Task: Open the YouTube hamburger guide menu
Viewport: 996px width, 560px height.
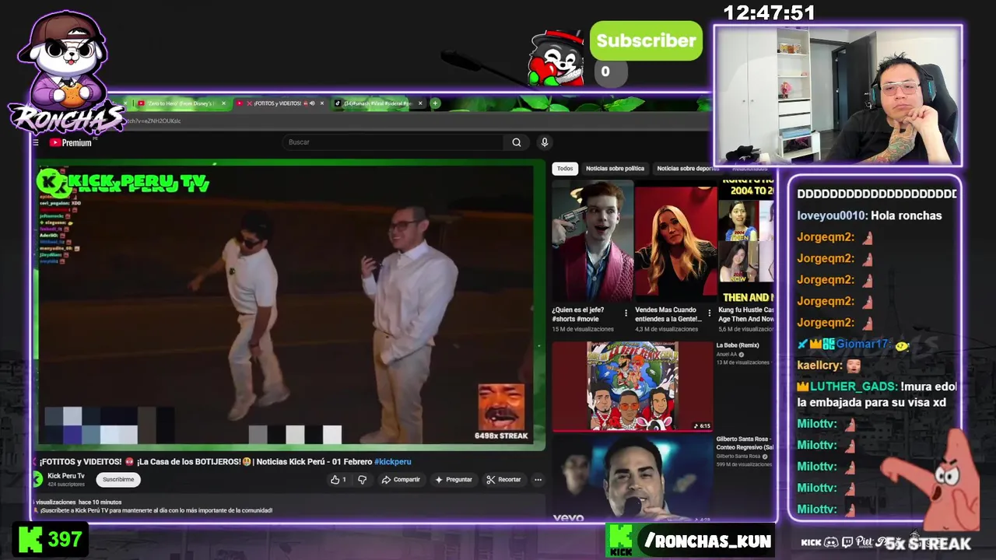Action: [35, 142]
